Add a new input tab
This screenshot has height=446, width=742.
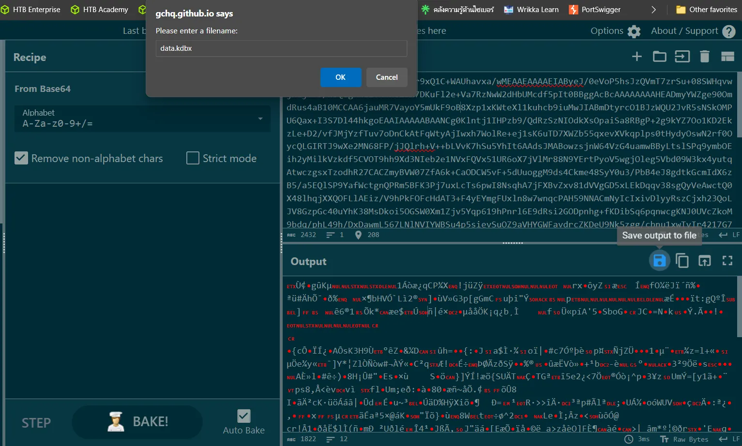[637, 57]
